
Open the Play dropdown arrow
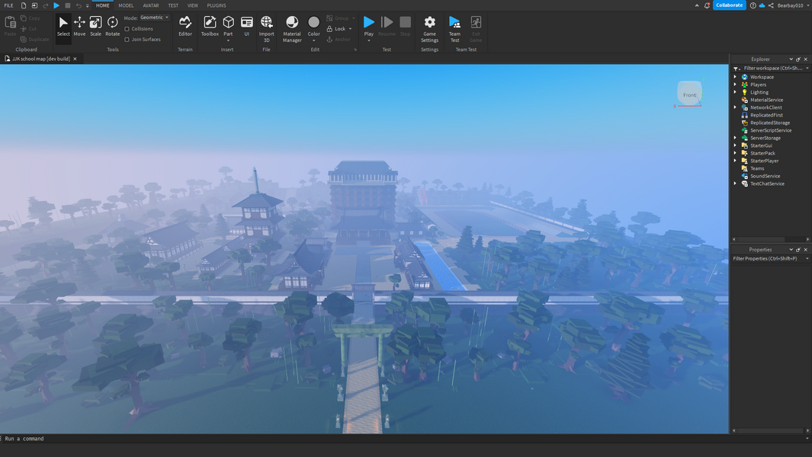369,40
